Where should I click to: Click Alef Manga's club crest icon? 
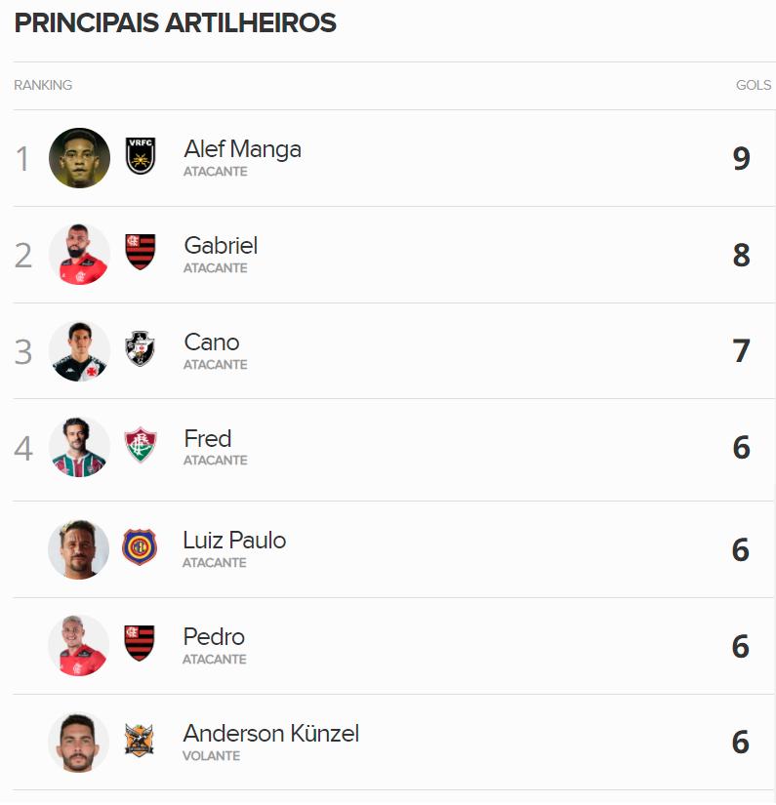[x=141, y=157]
